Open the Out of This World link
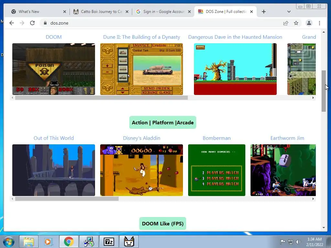 point(54,138)
